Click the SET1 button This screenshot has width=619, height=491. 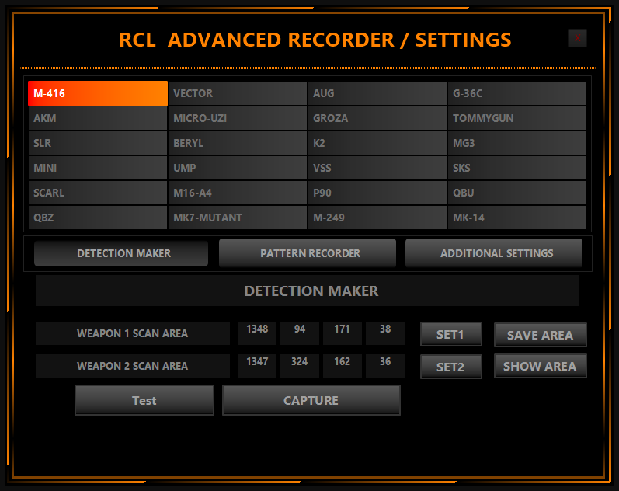click(451, 335)
